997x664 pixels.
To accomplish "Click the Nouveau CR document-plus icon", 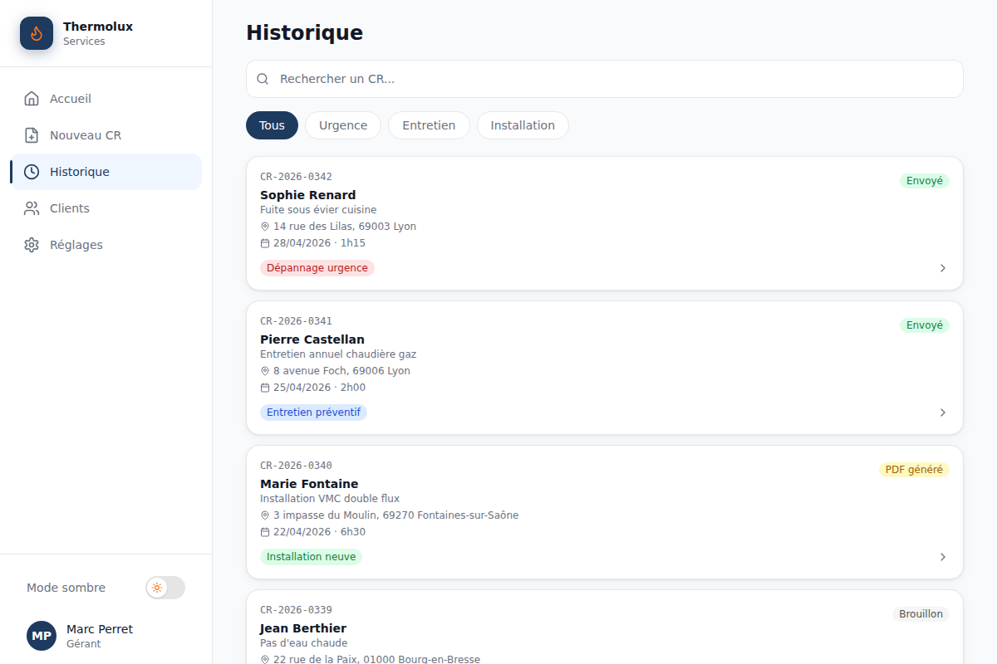I will click(x=32, y=135).
